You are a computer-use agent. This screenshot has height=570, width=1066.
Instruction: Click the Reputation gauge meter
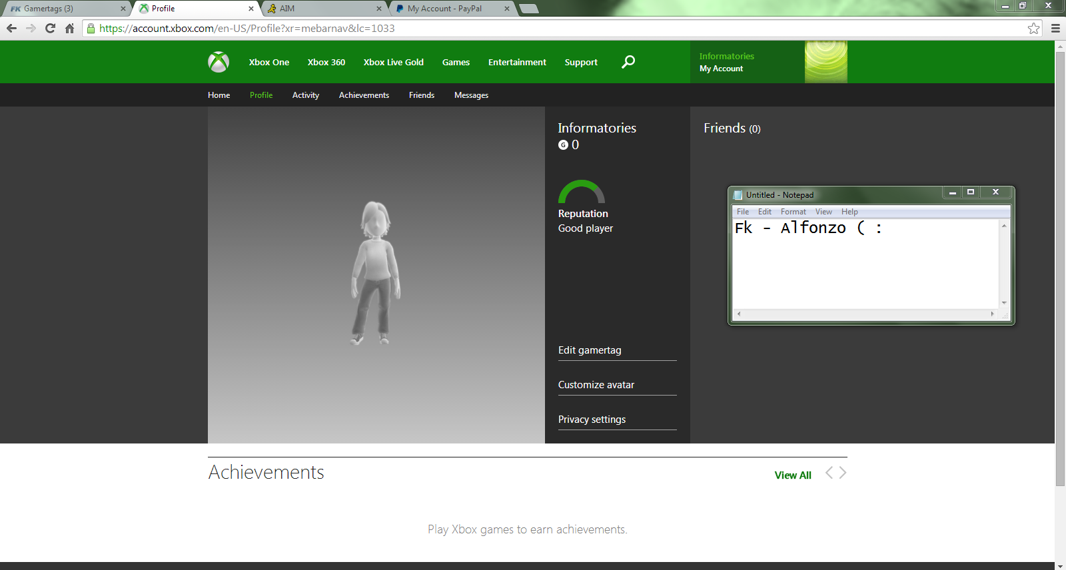tap(582, 192)
